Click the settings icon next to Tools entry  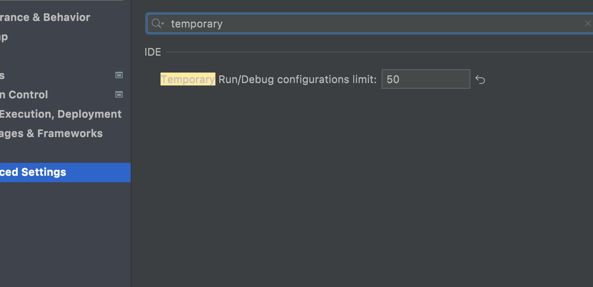(x=119, y=75)
